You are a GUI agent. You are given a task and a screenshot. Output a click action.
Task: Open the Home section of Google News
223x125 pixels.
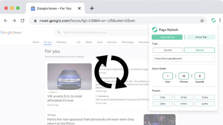(36, 42)
